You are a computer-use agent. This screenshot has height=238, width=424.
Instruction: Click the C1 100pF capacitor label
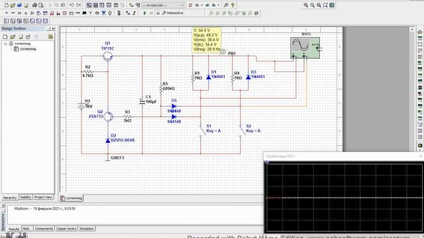(151, 99)
